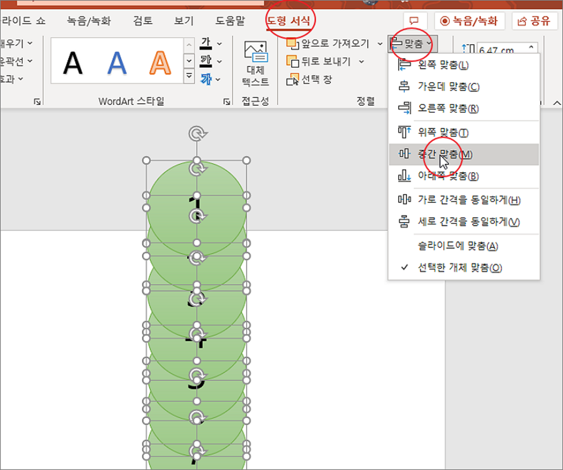Toggle checked 선택한 개체 맞춤(O) option
This screenshot has width=563, height=470.
tap(464, 267)
